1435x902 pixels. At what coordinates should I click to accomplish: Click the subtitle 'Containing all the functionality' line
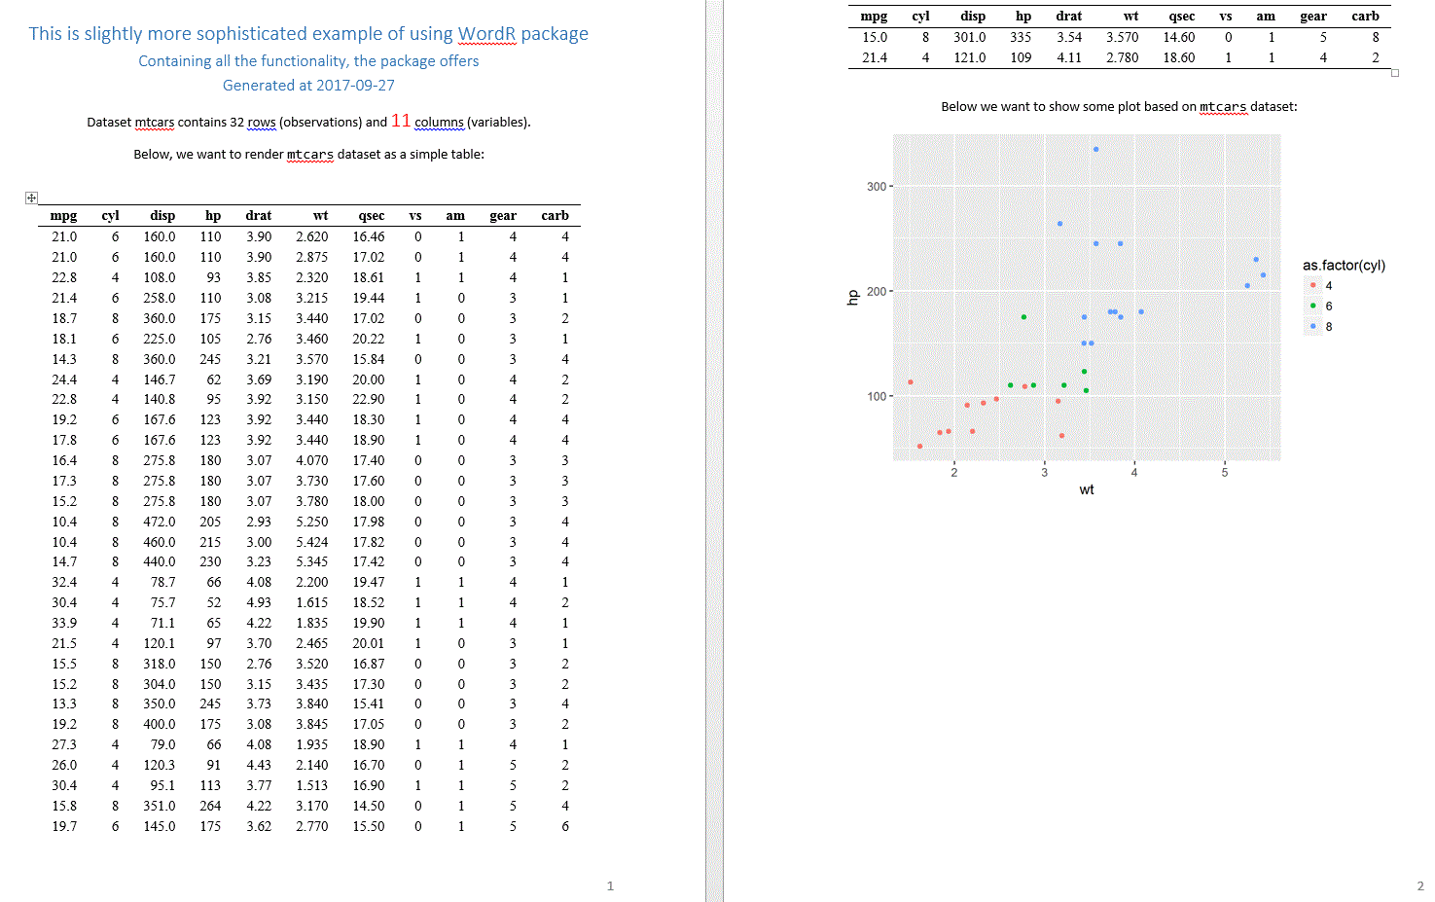point(308,61)
